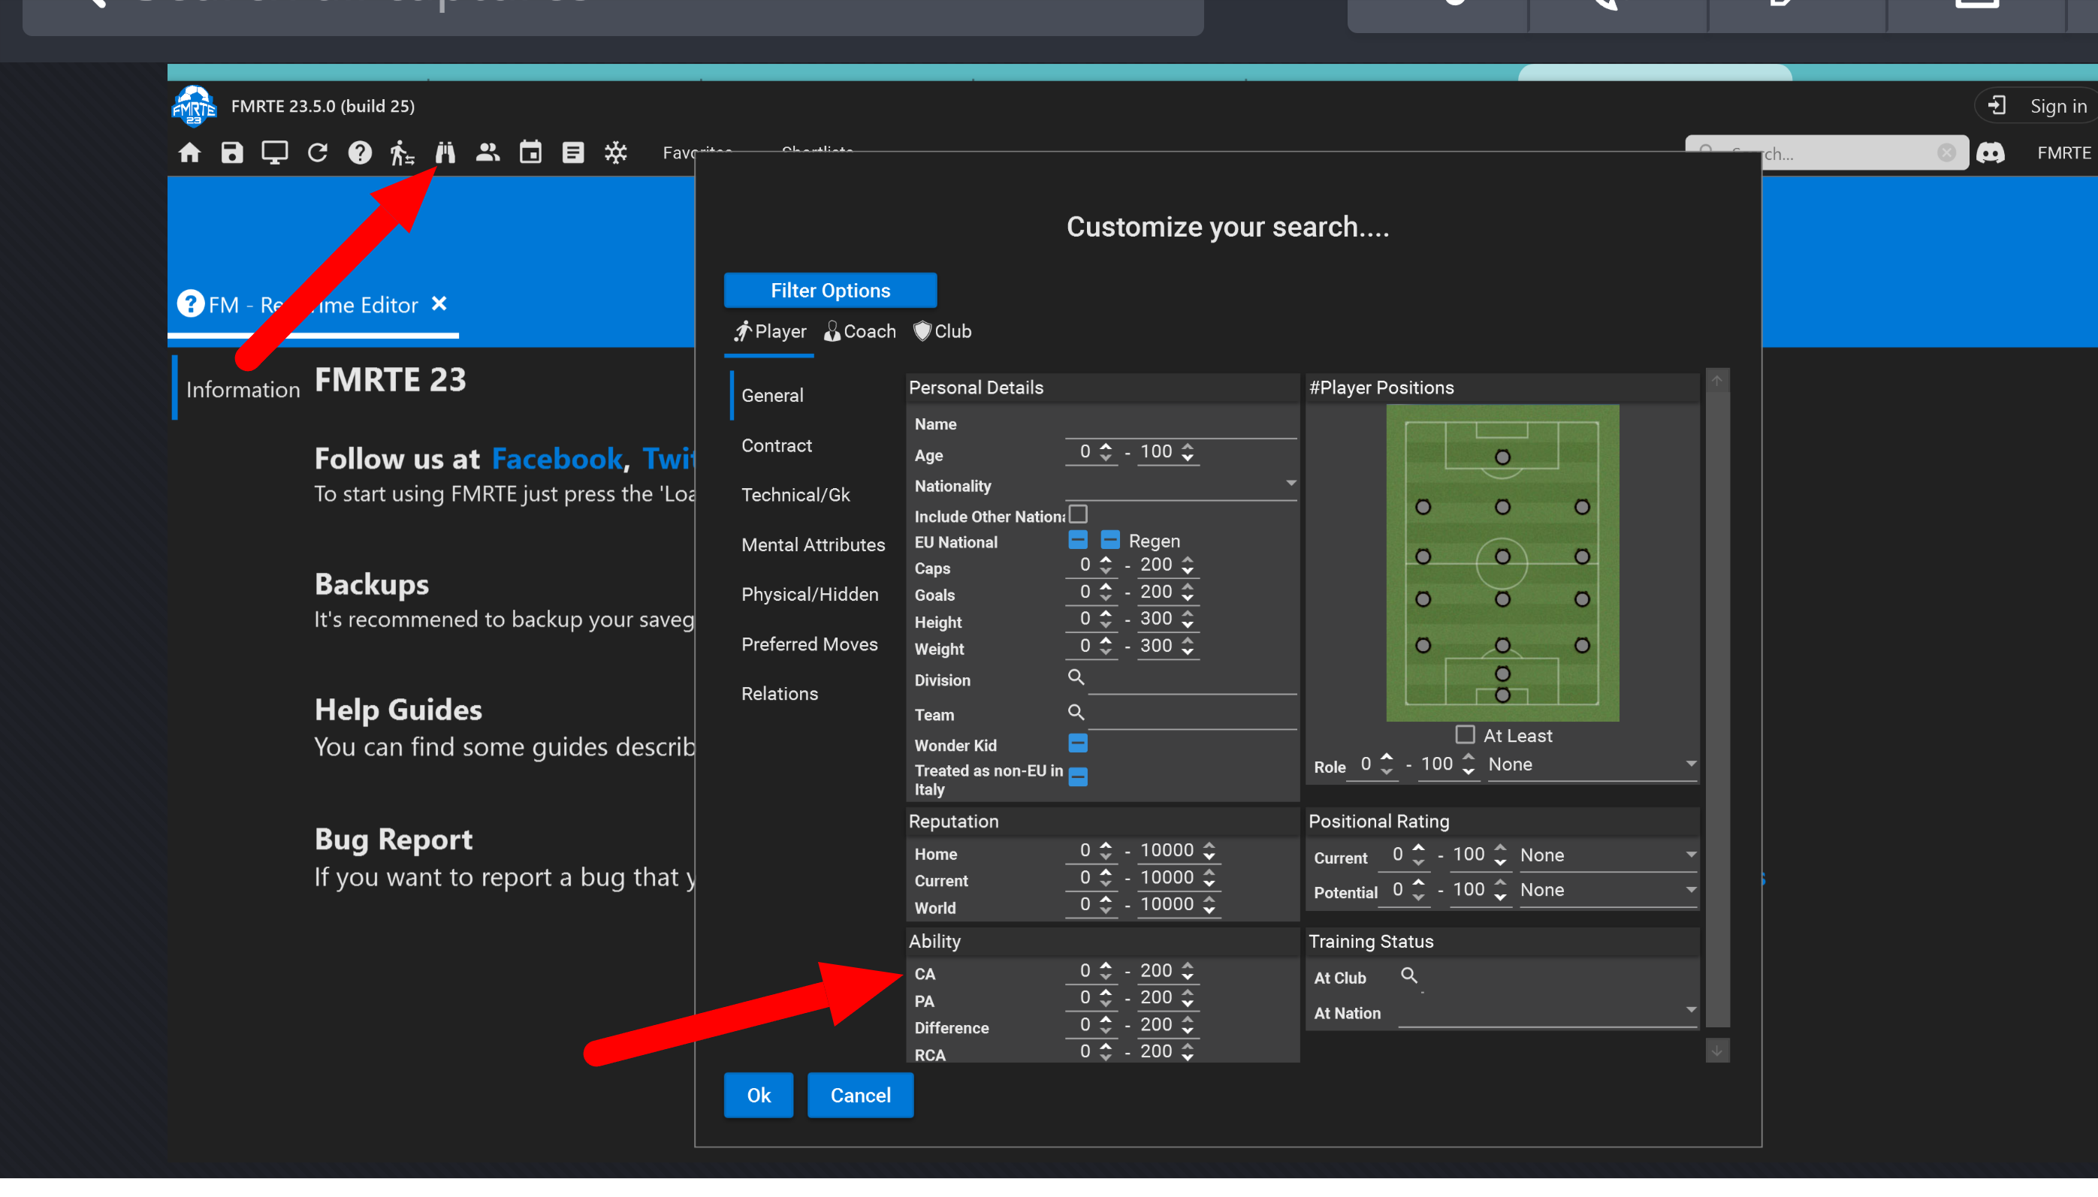This screenshot has width=2098, height=1197.
Task: Select Contract category in sidebar
Action: pyautogui.click(x=776, y=445)
